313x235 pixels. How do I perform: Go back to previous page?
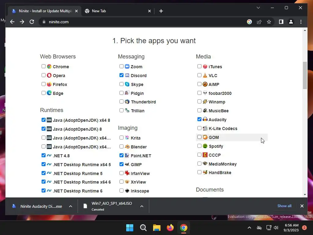12,22
